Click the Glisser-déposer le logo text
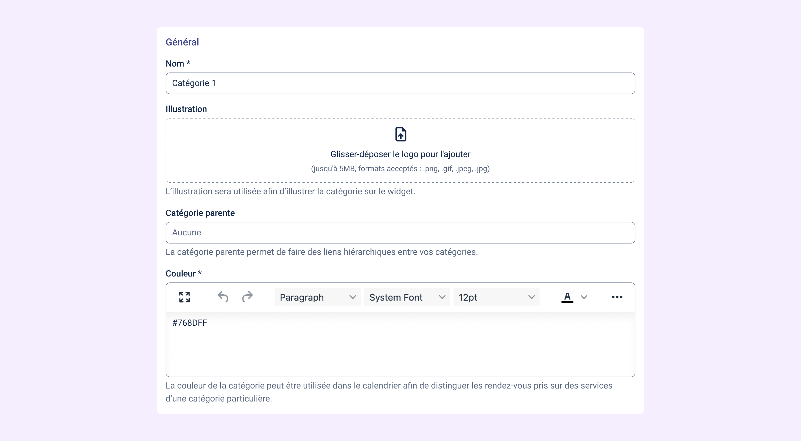The image size is (801, 441). [x=400, y=154]
